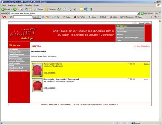Expand the address bar dropdown arrow

[139, 13]
